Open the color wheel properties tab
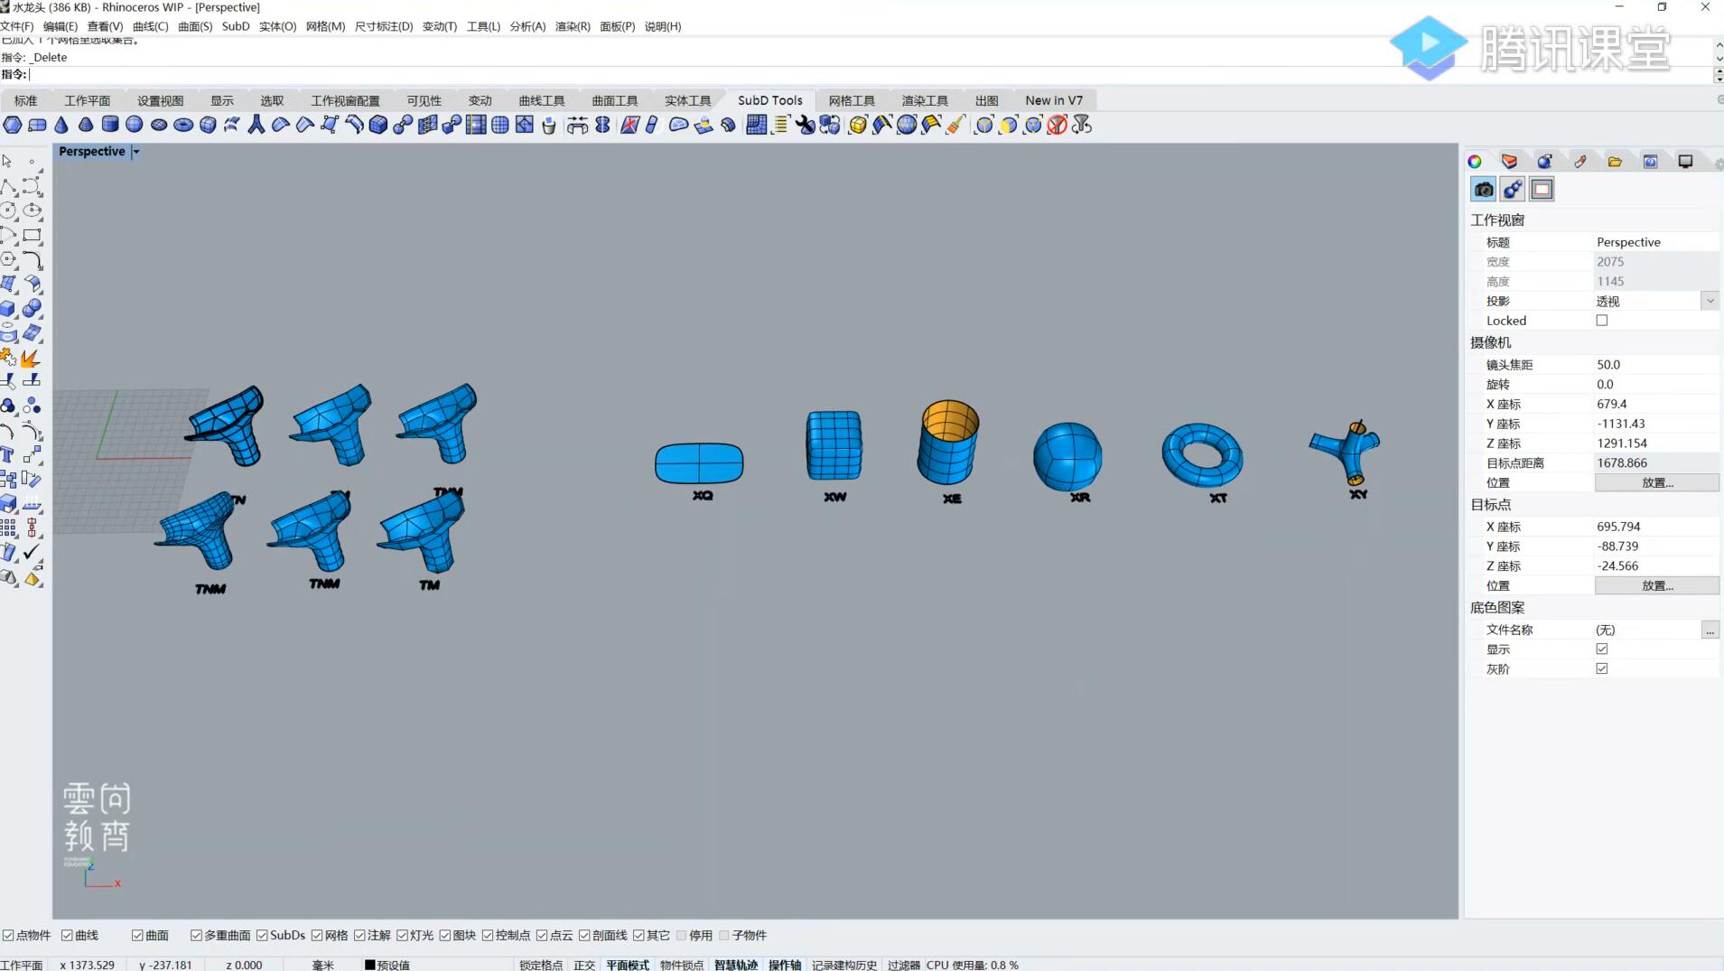The image size is (1724, 971). coord(1475,162)
